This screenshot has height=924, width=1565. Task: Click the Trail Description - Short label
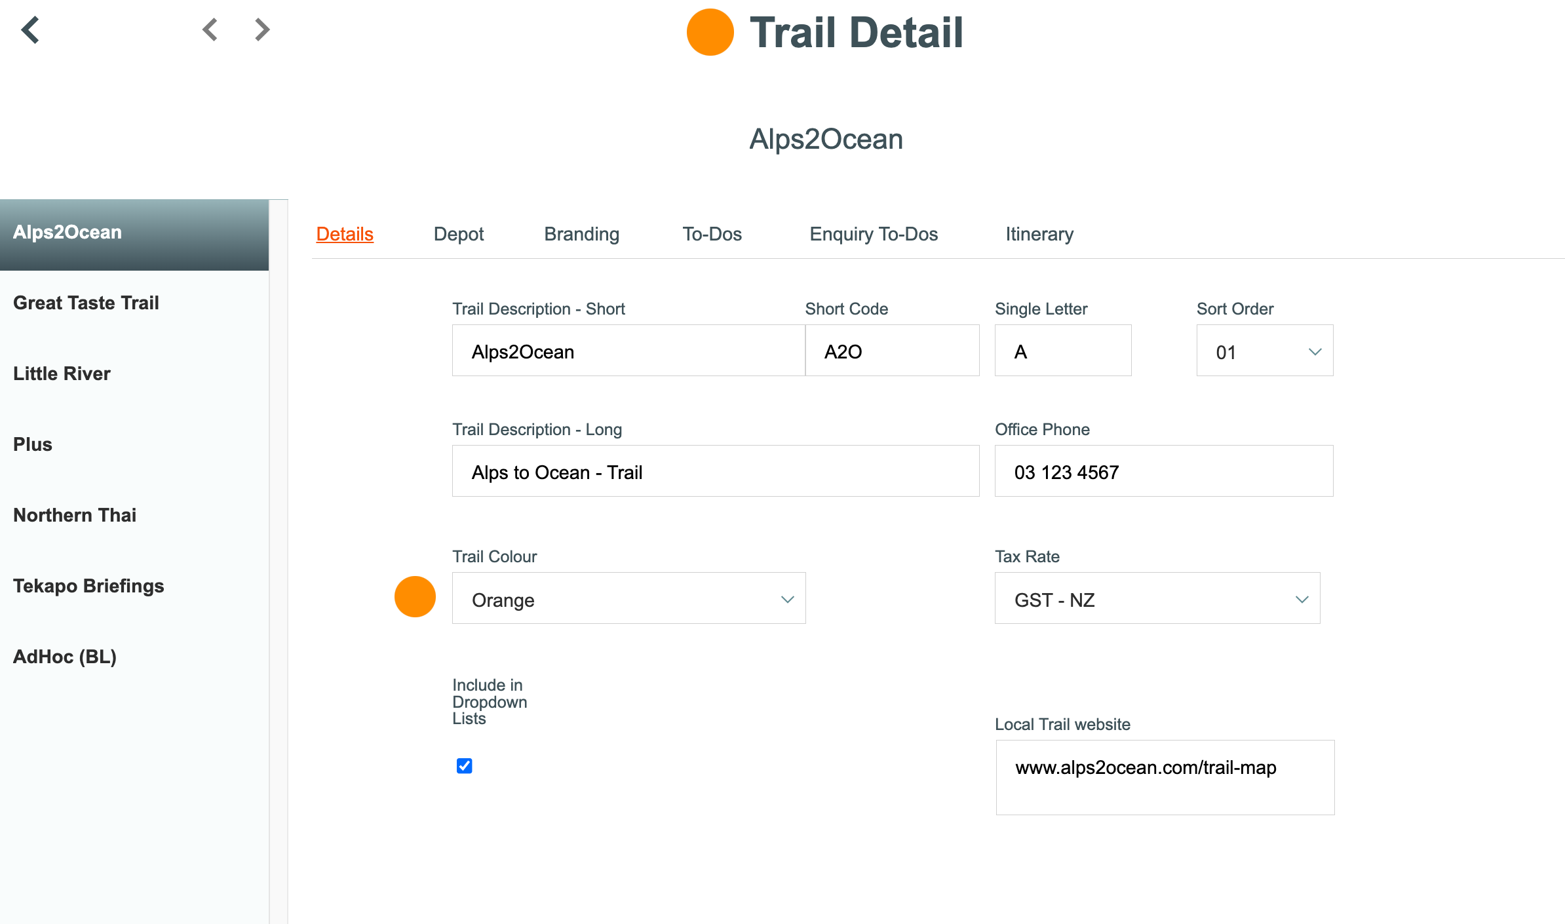pos(538,309)
